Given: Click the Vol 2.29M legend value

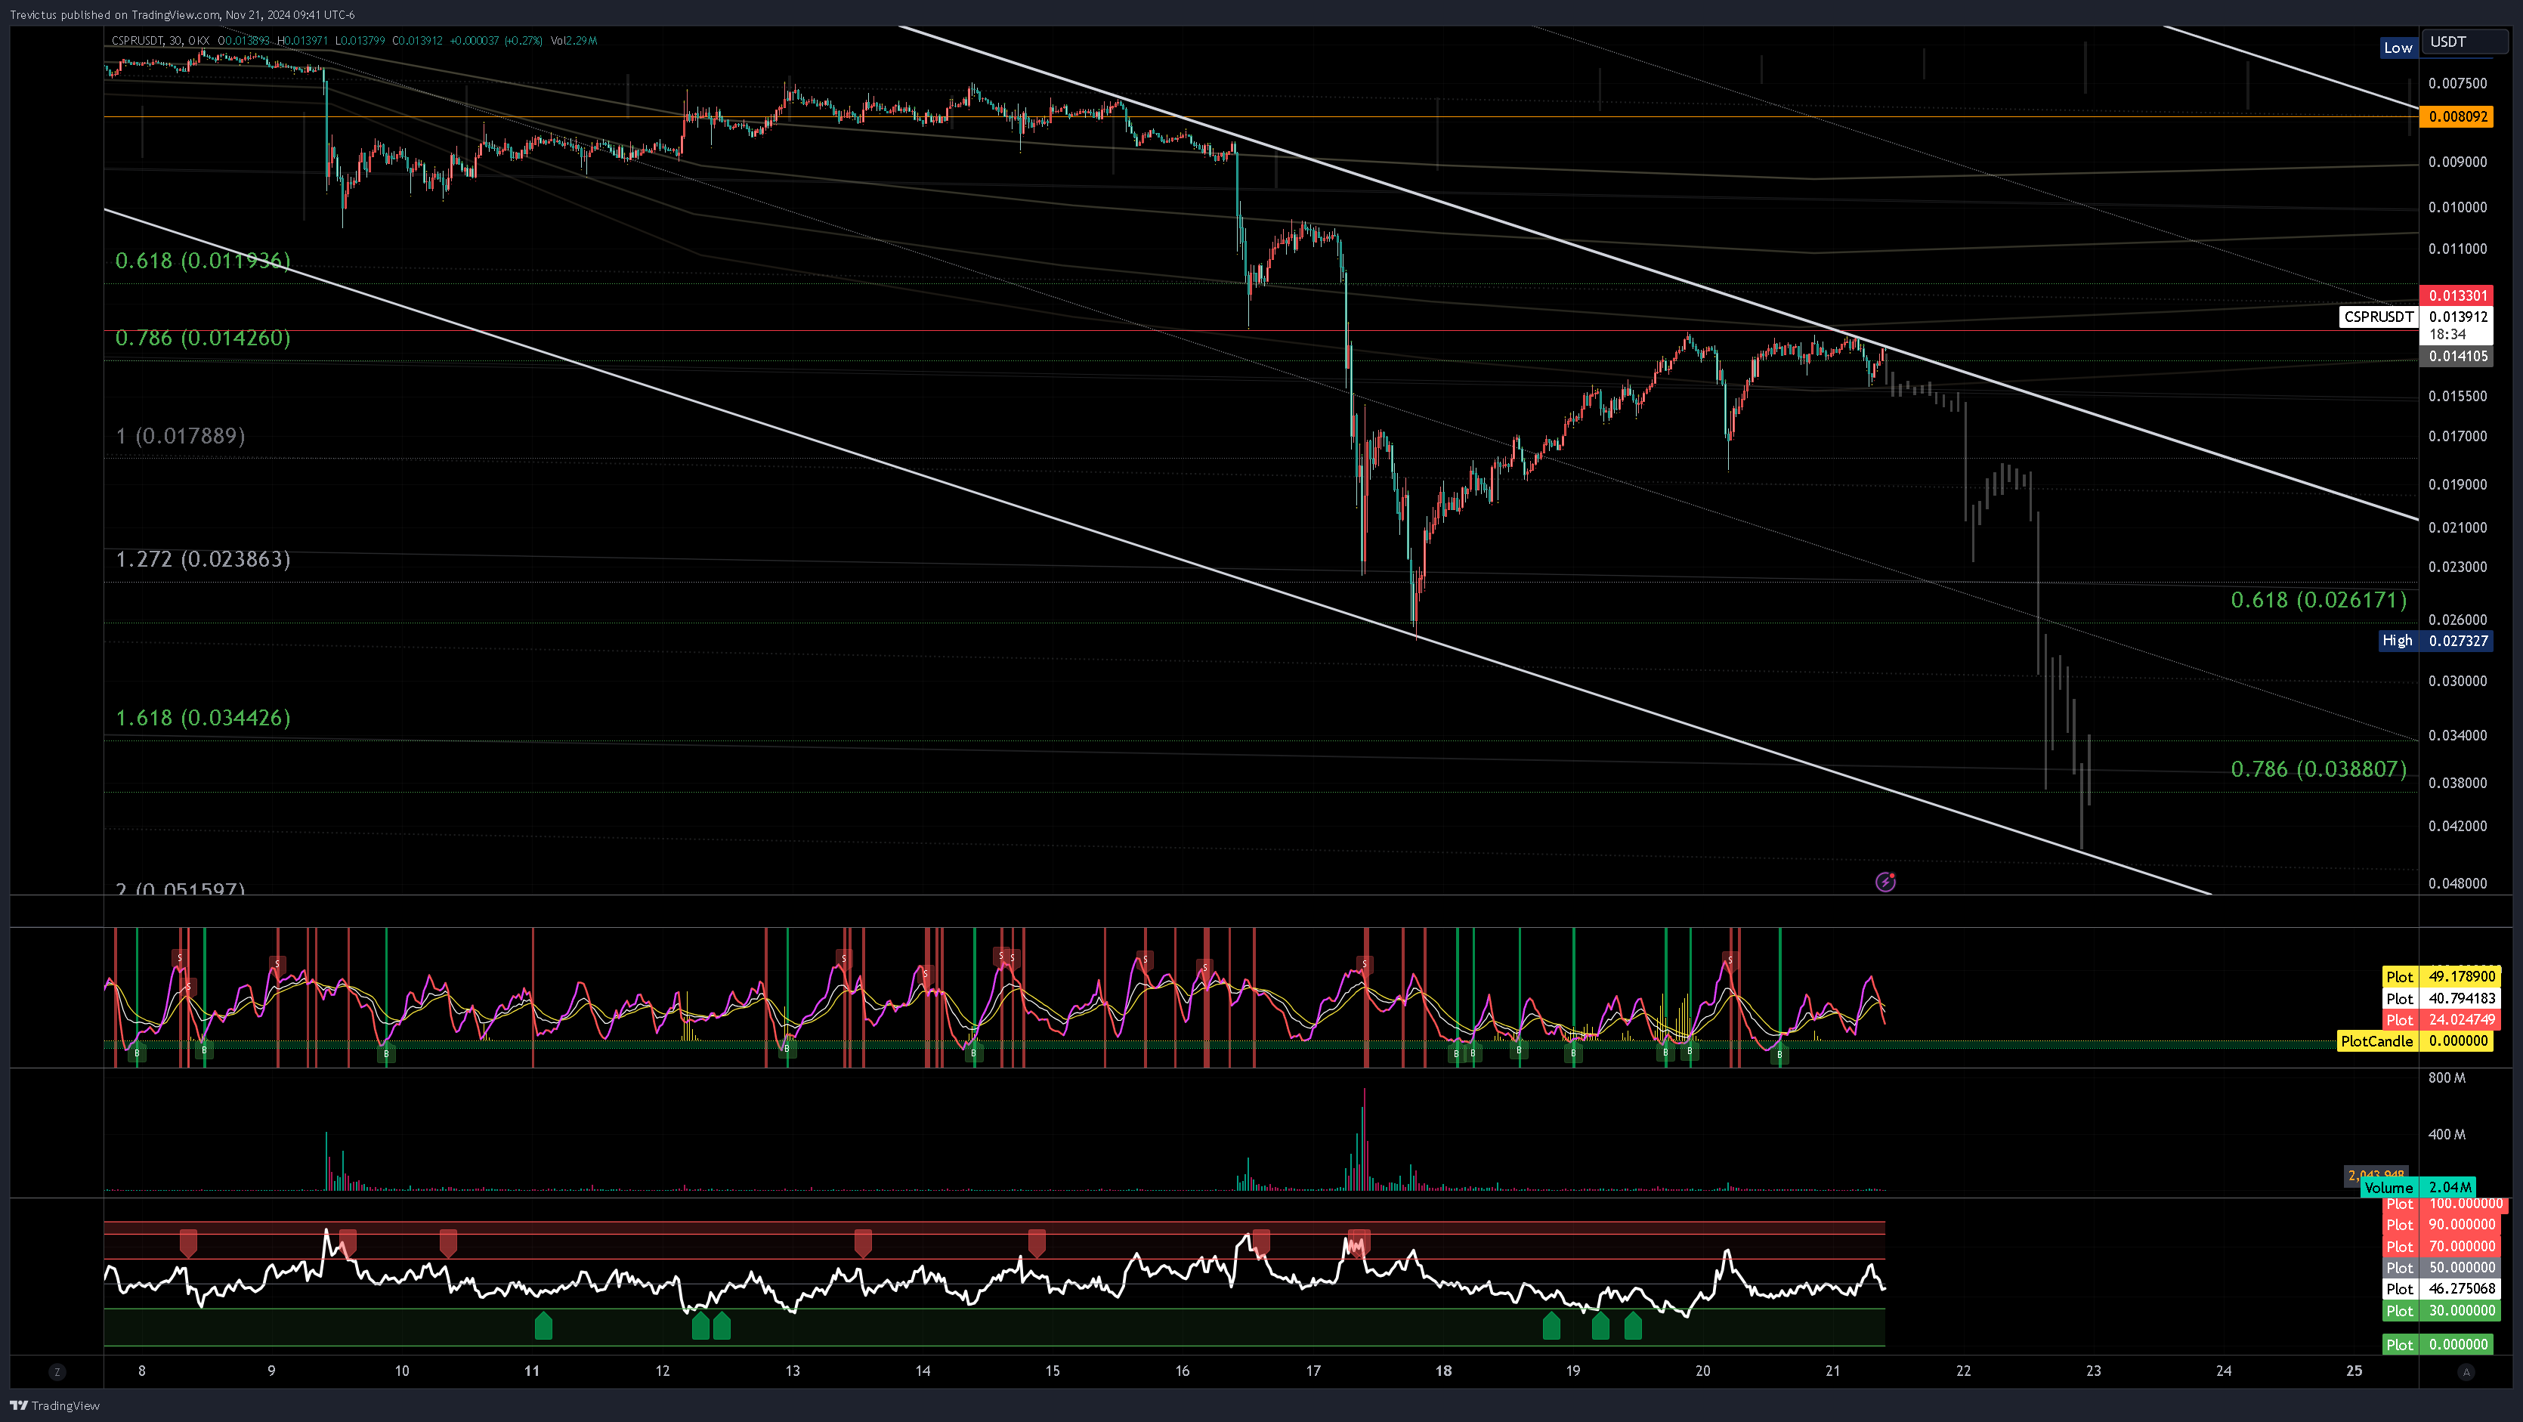Looking at the screenshot, I should tap(574, 40).
